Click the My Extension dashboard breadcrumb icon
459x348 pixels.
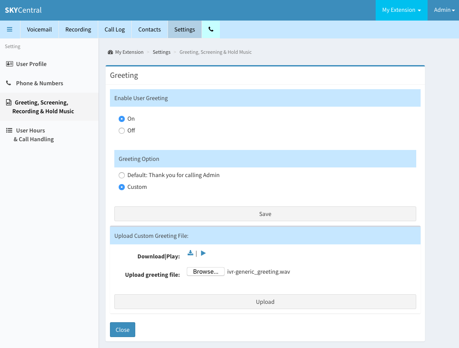pos(110,52)
